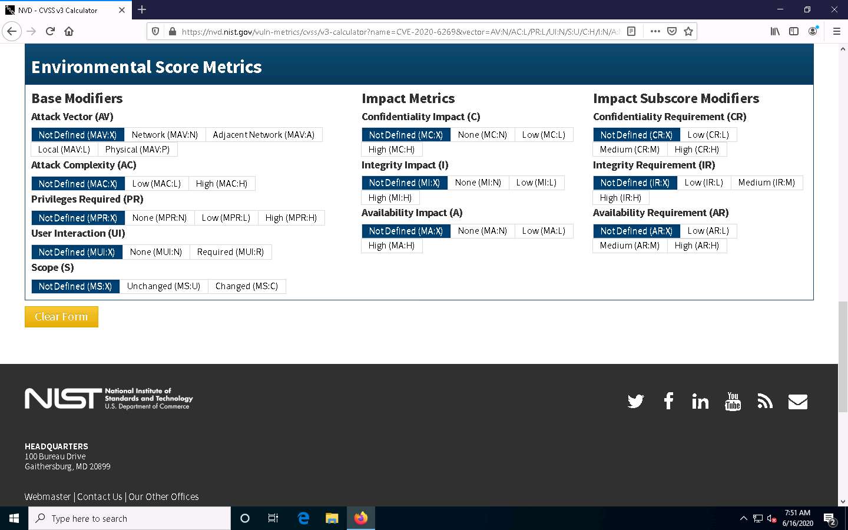The image size is (848, 530).
Task: Click the Windows taskbar search box
Action: point(130,518)
